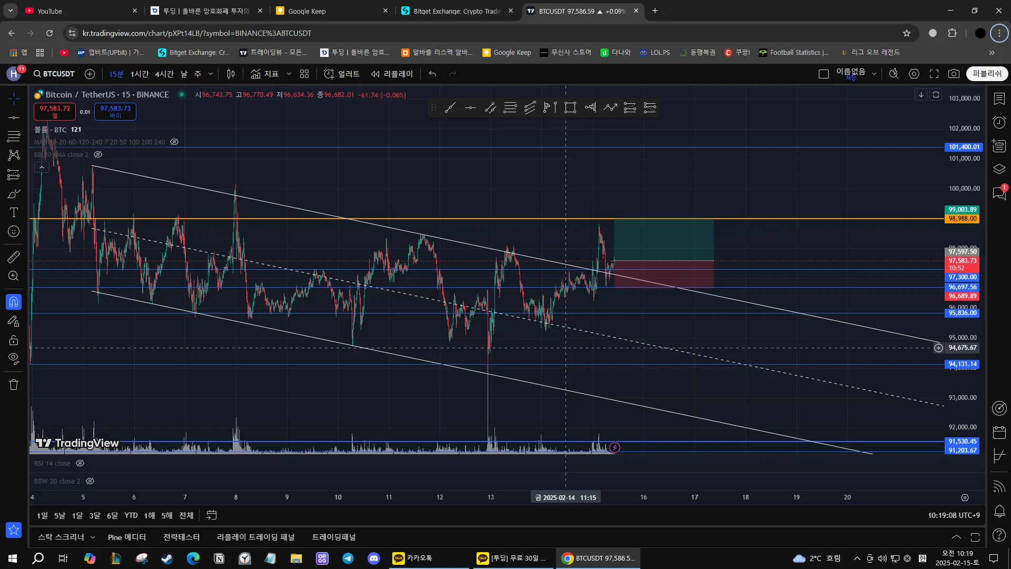Click the trash can remove-objects icon
Image resolution: width=1011 pixels, height=569 pixels.
(14, 385)
